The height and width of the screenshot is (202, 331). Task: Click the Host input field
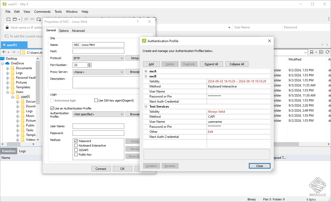click(98, 51)
